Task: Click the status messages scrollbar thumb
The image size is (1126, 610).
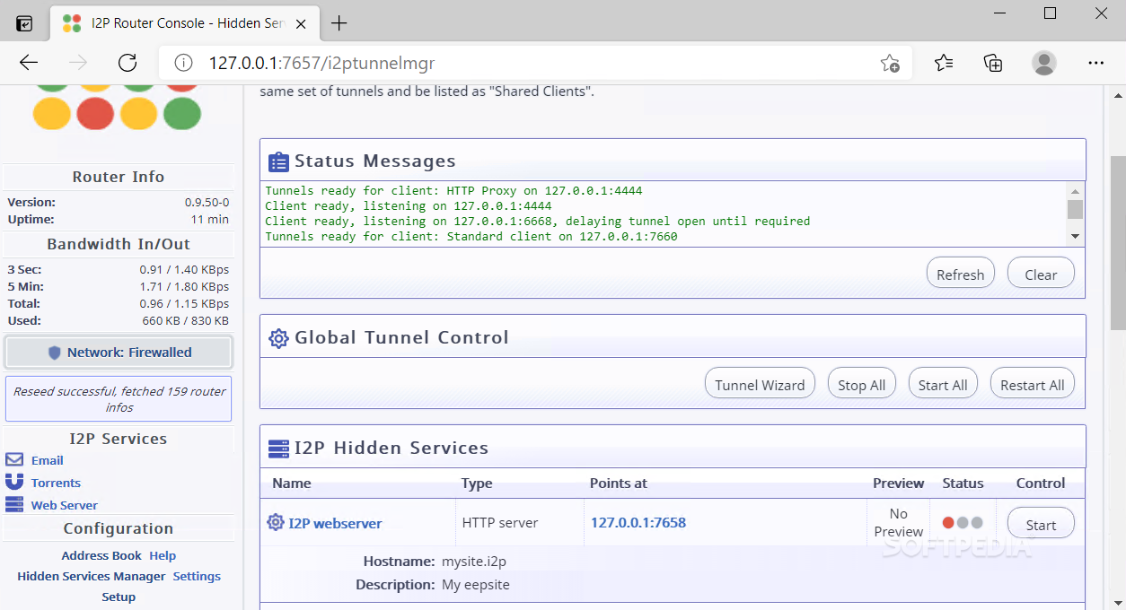Action: (x=1075, y=209)
